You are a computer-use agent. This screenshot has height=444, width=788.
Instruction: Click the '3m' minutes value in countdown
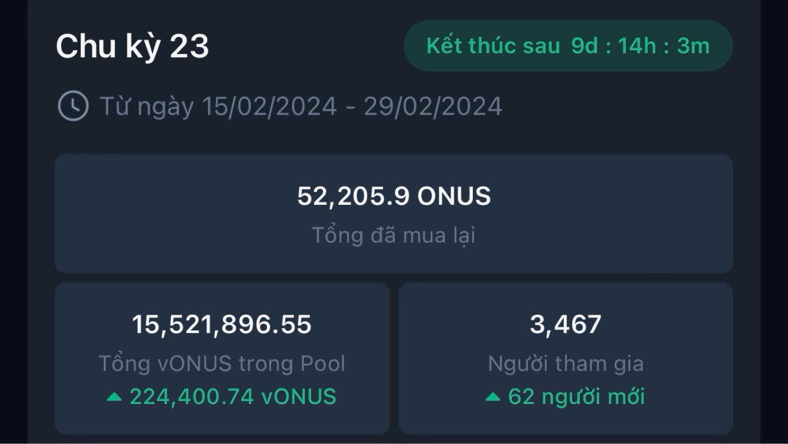[693, 46]
